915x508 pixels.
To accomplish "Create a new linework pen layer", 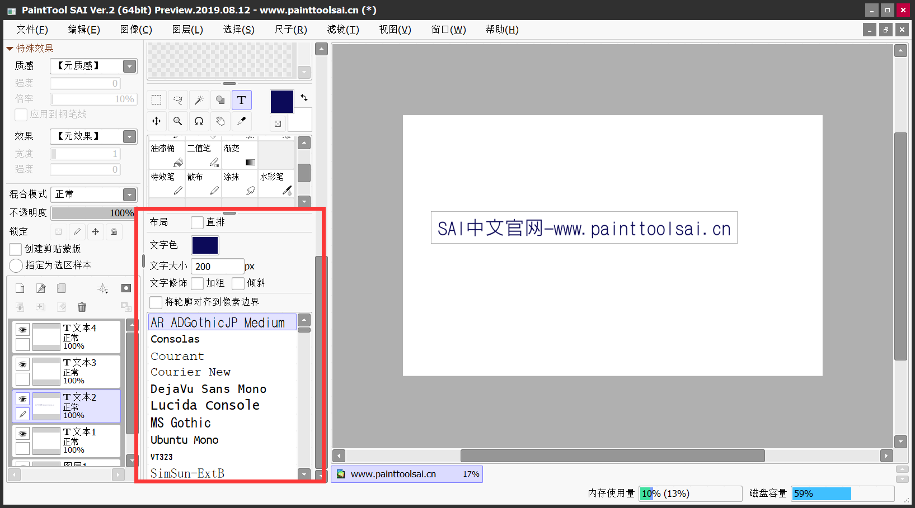I will click(x=41, y=288).
